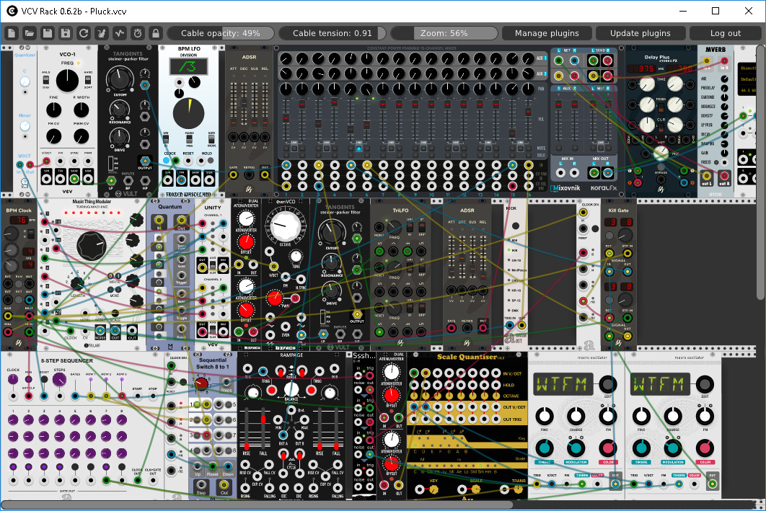This screenshot has width=766, height=511.
Task: Save the patch using the first floppy icon
Action: pyautogui.click(x=48, y=33)
